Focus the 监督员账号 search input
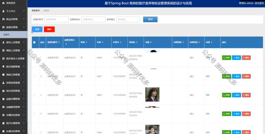 pos(56,19)
